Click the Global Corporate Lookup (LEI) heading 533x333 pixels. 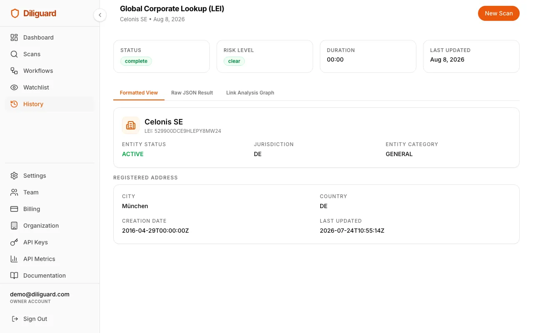tap(172, 9)
